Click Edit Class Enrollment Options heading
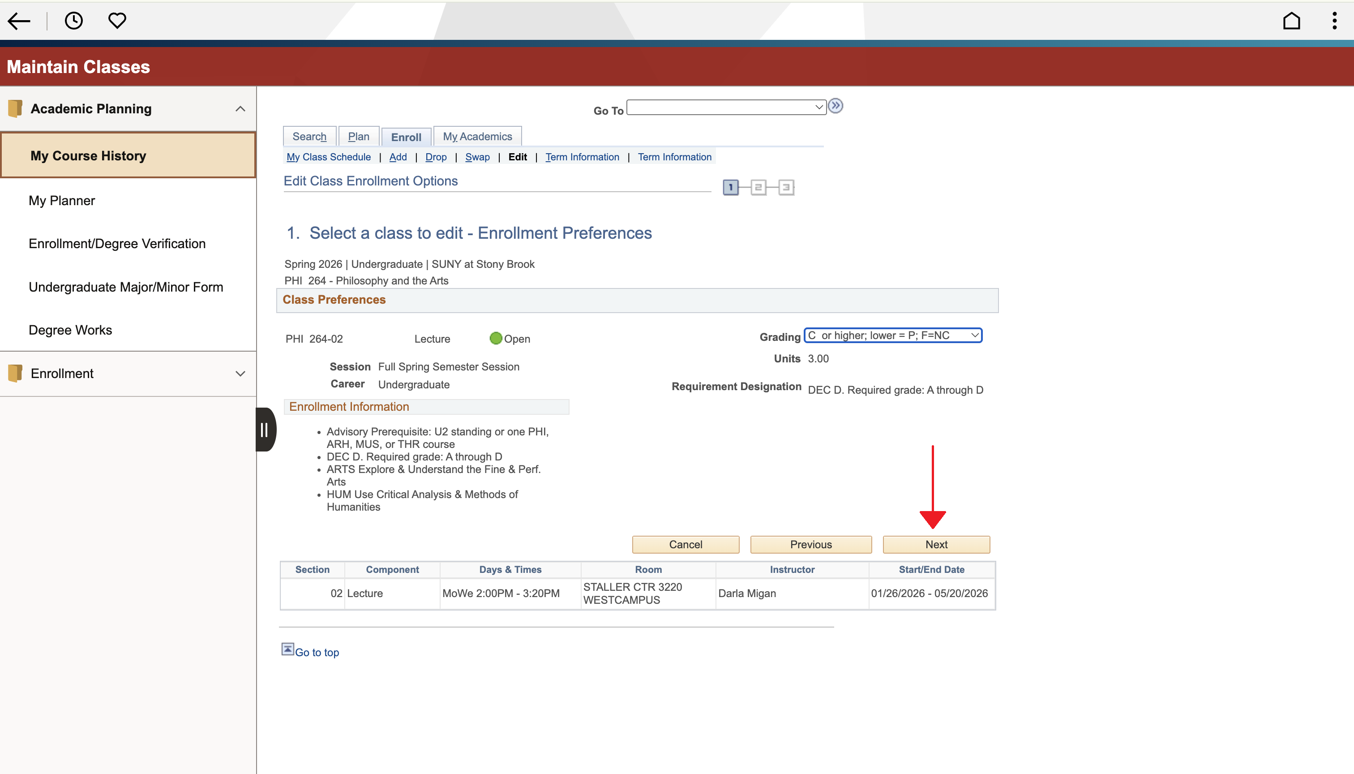The width and height of the screenshot is (1354, 774). 370,181
